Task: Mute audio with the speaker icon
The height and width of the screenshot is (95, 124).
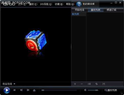Action: pos(85,90)
